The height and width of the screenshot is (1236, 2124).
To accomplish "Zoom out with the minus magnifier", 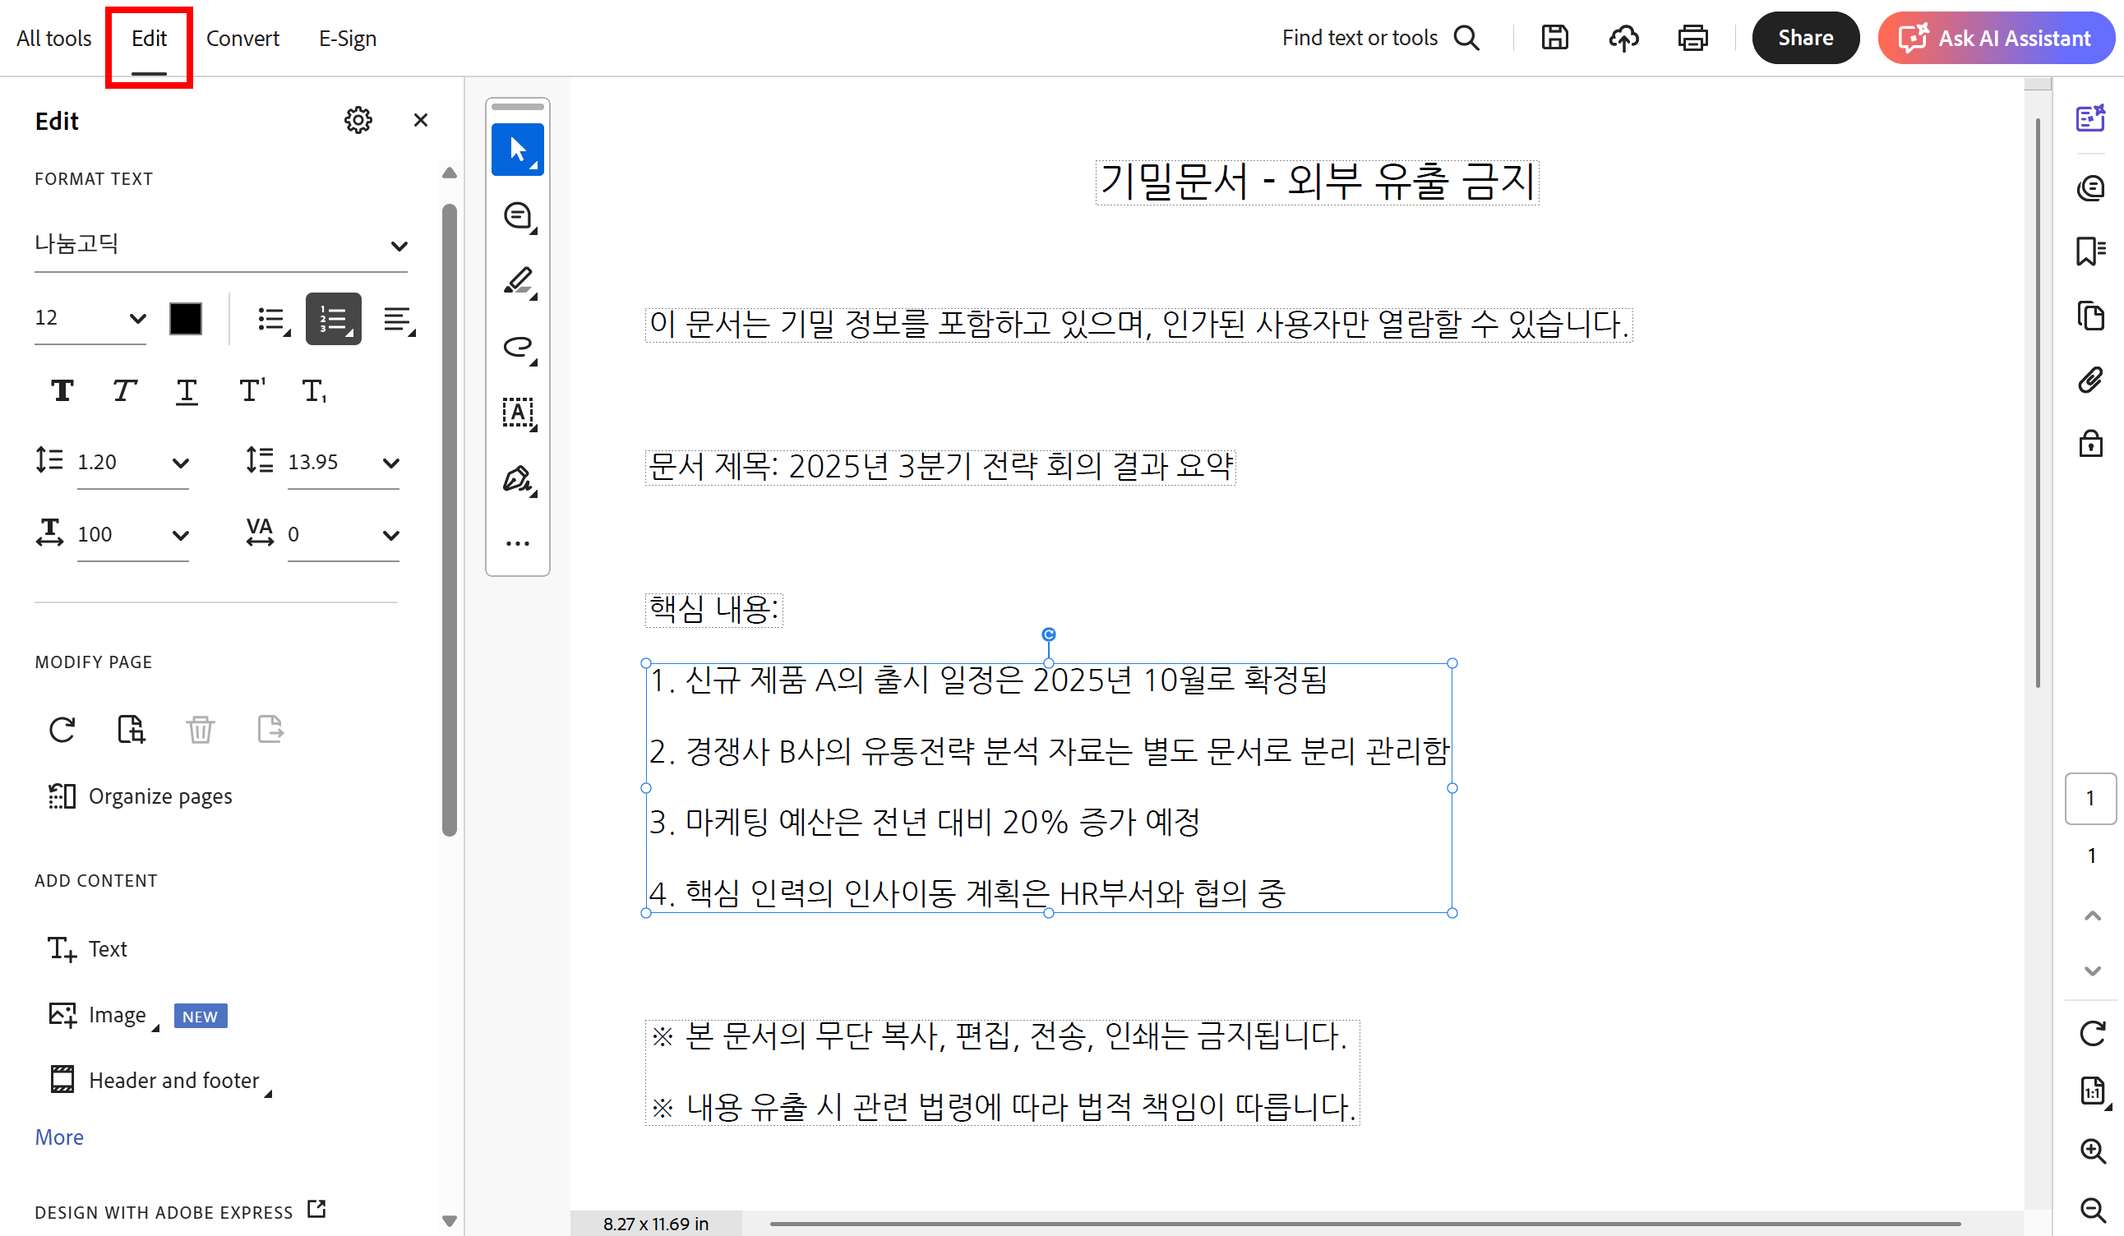I will [2092, 1210].
